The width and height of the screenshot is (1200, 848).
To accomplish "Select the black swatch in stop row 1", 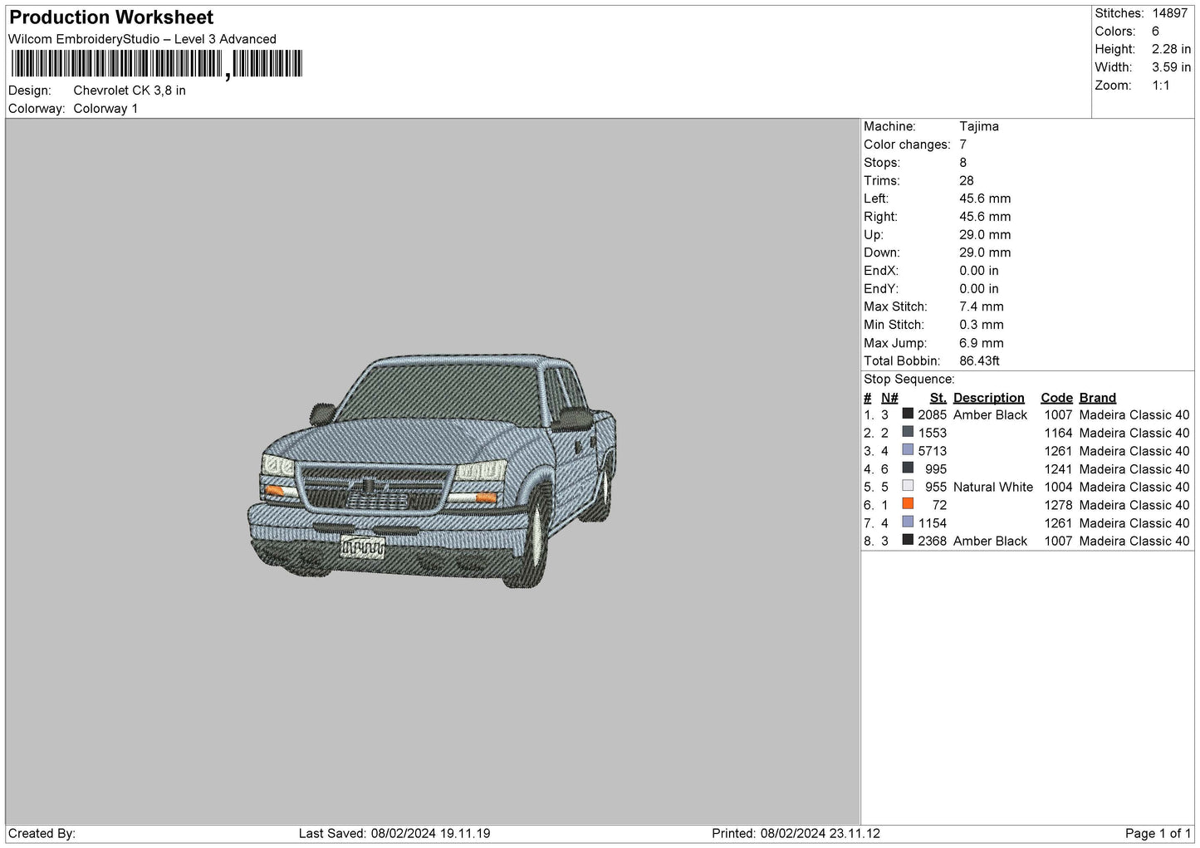I will point(908,414).
